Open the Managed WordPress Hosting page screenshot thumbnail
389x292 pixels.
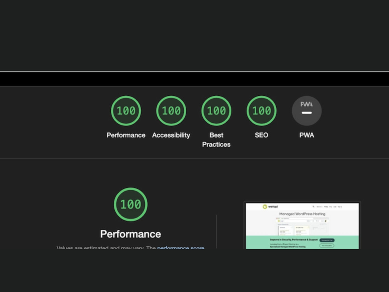coord(302,225)
